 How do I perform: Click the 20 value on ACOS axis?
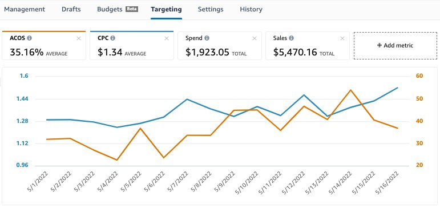click(419, 165)
